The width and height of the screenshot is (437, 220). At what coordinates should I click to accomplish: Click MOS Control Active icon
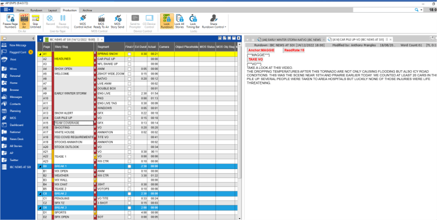click(x=82, y=22)
